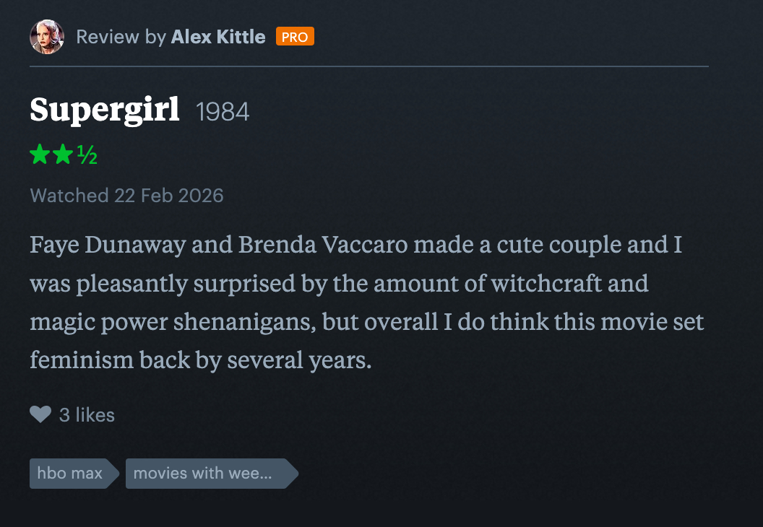Click the first green rating star
The height and width of the screenshot is (527, 763).
click(x=40, y=154)
